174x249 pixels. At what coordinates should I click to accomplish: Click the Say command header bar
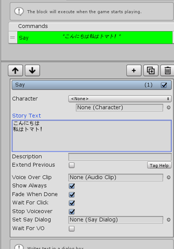point(92,85)
